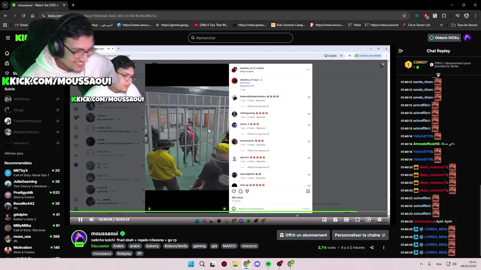Viewport: 481px width, 270px height.
Task: Open a new Chrome tab
Action: point(73,5)
